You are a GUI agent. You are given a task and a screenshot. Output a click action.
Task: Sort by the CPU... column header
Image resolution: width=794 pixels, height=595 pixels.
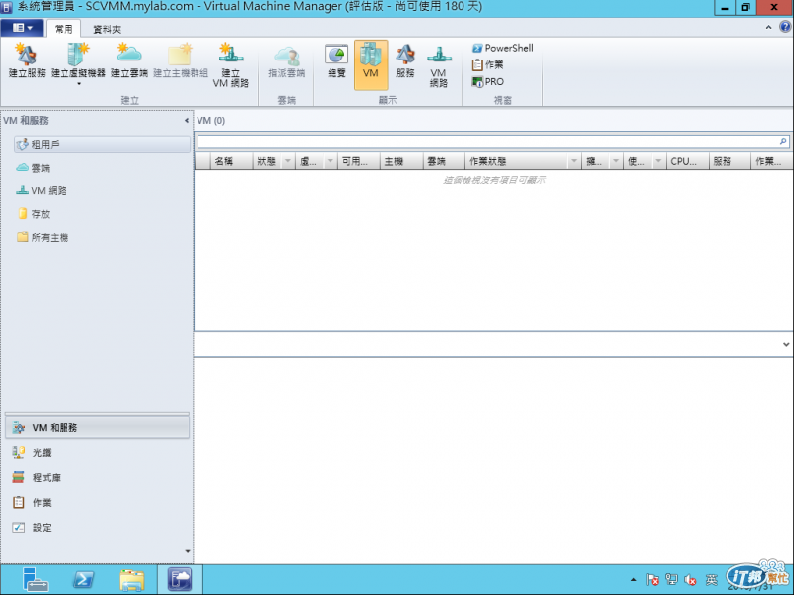(687, 161)
